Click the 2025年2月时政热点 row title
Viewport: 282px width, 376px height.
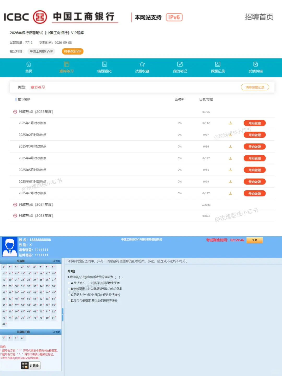(x=32, y=135)
